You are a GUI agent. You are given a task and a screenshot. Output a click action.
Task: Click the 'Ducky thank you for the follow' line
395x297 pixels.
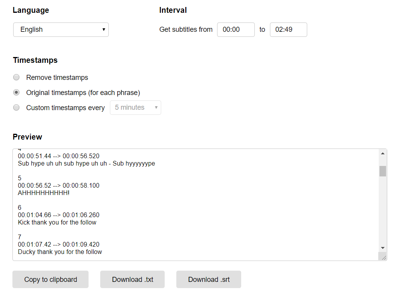[x=60, y=252]
